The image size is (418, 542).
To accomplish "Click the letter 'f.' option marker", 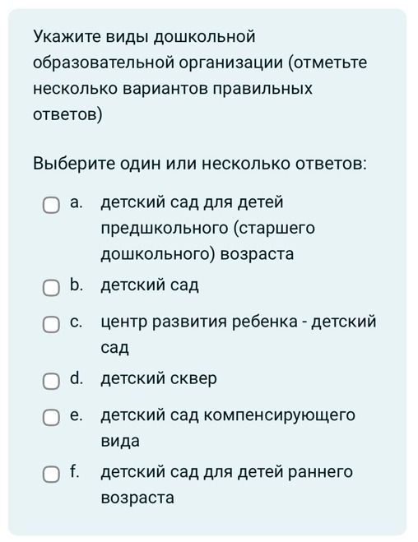I will [74, 471].
